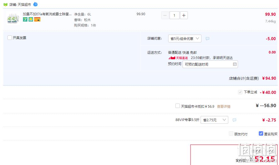Click the -5.00 store discount amount
Image resolution: width=279 pixels, height=165 pixels.
pos(271,38)
